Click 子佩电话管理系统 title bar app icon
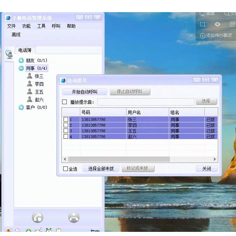The width and height of the screenshot is (236, 236). point(8,18)
